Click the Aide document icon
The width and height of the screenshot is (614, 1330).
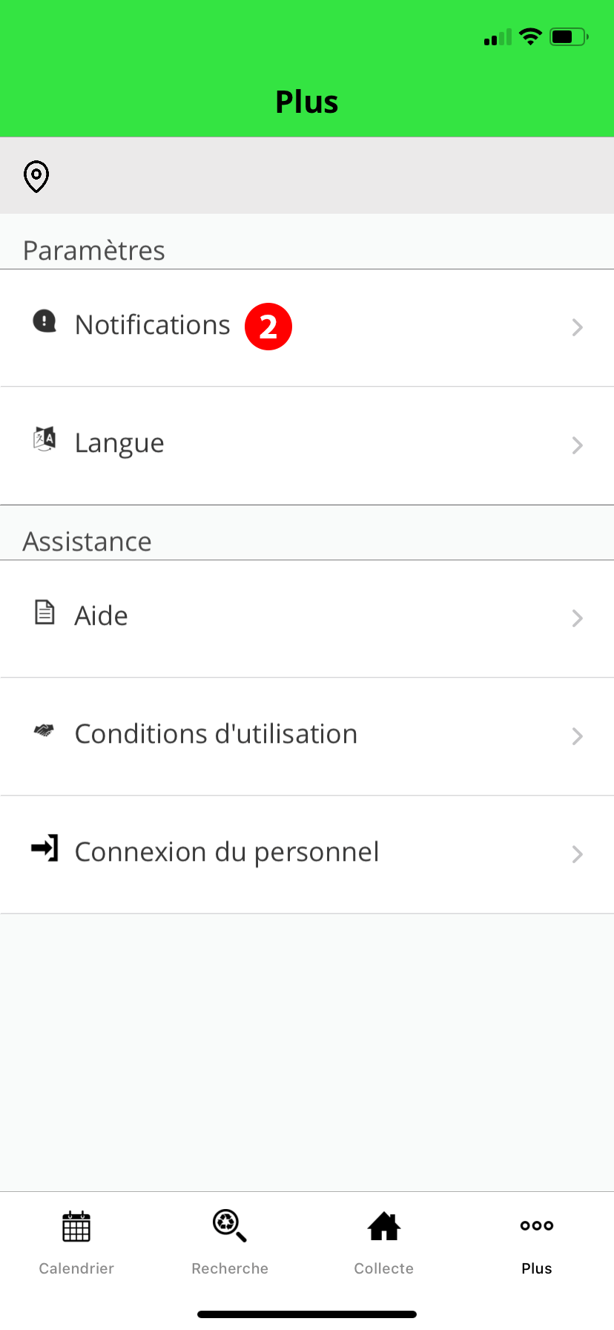click(44, 612)
